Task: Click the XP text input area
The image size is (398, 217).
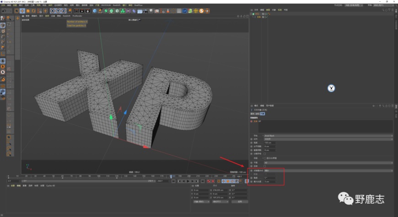Action: click(x=325, y=126)
